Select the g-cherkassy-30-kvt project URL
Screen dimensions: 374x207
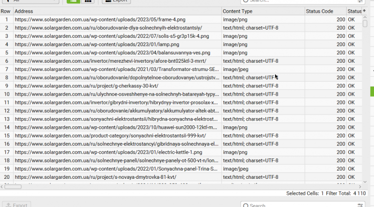86,86
